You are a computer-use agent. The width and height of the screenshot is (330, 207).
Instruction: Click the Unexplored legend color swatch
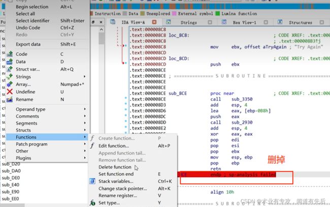(x=143, y=14)
